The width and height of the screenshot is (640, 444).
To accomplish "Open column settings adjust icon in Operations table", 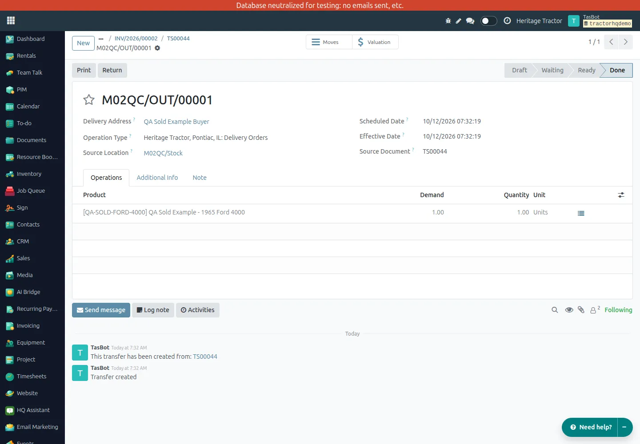I will click(x=621, y=195).
